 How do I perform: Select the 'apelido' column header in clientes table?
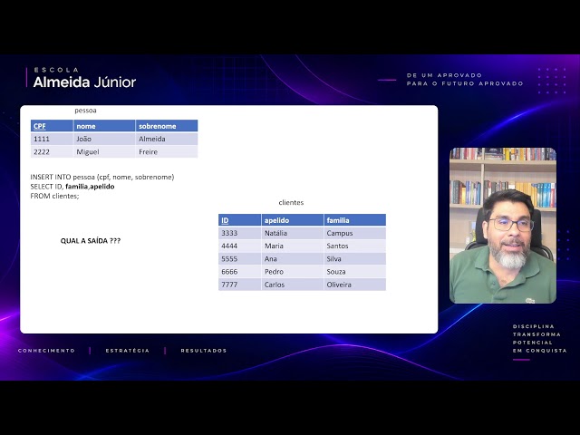tap(293, 220)
